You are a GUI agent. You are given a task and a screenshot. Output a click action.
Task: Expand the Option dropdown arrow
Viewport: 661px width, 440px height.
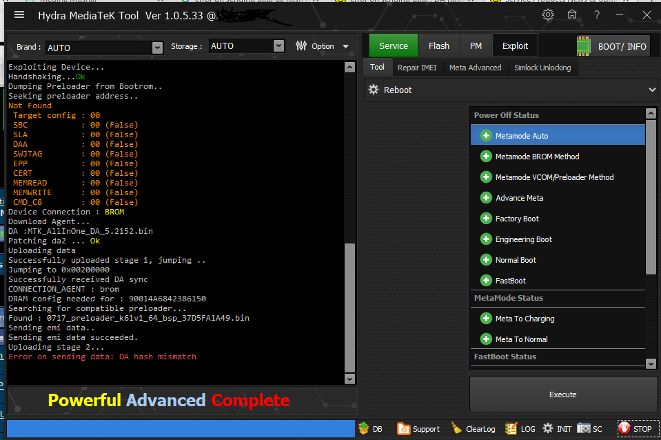pos(346,46)
